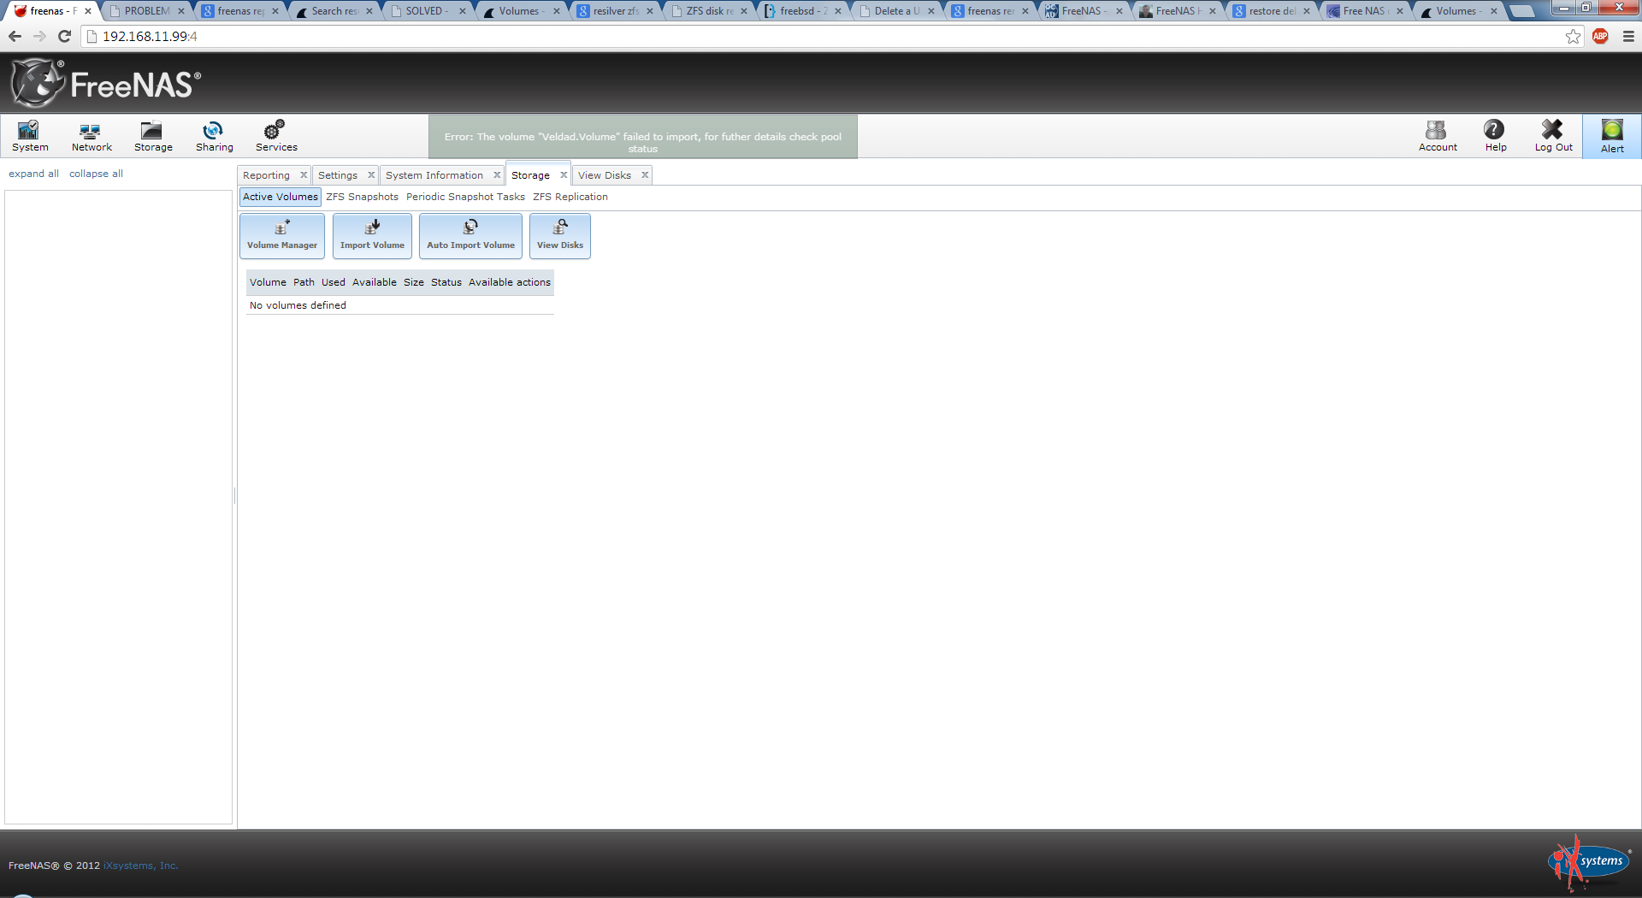The height and width of the screenshot is (898, 1642).
Task: Open the System menu in FreeNAS toolbar
Action: click(x=30, y=136)
